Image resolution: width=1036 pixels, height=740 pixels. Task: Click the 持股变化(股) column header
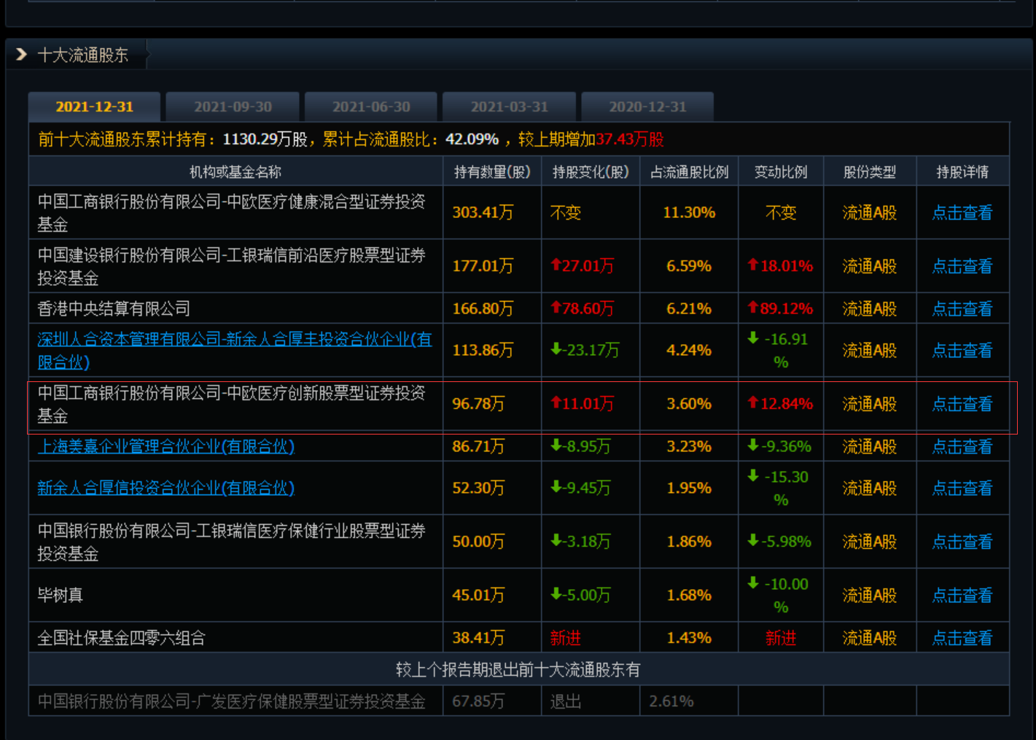click(591, 172)
